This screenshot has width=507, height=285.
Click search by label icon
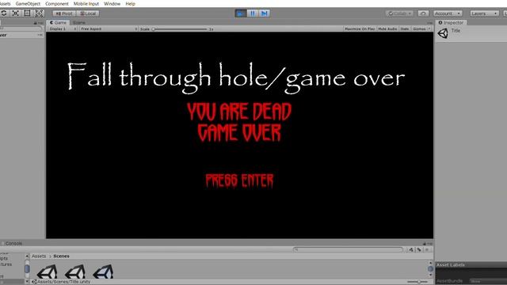point(419,249)
